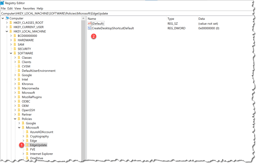This screenshot has width=258, height=165.
Task: Expand the Cryptography key
Action: point(23,137)
